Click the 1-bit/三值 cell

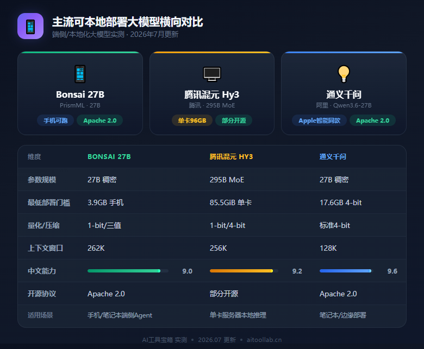(x=104, y=225)
